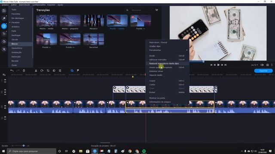The width and height of the screenshot is (275, 154).
Task: Play the preview video
Action: 218,65
